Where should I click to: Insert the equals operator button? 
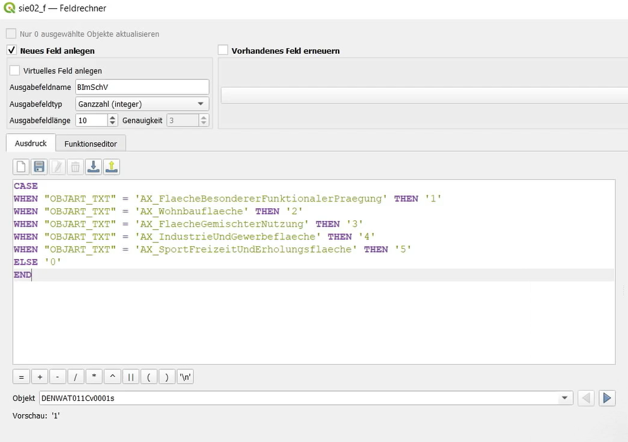pyautogui.click(x=21, y=377)
